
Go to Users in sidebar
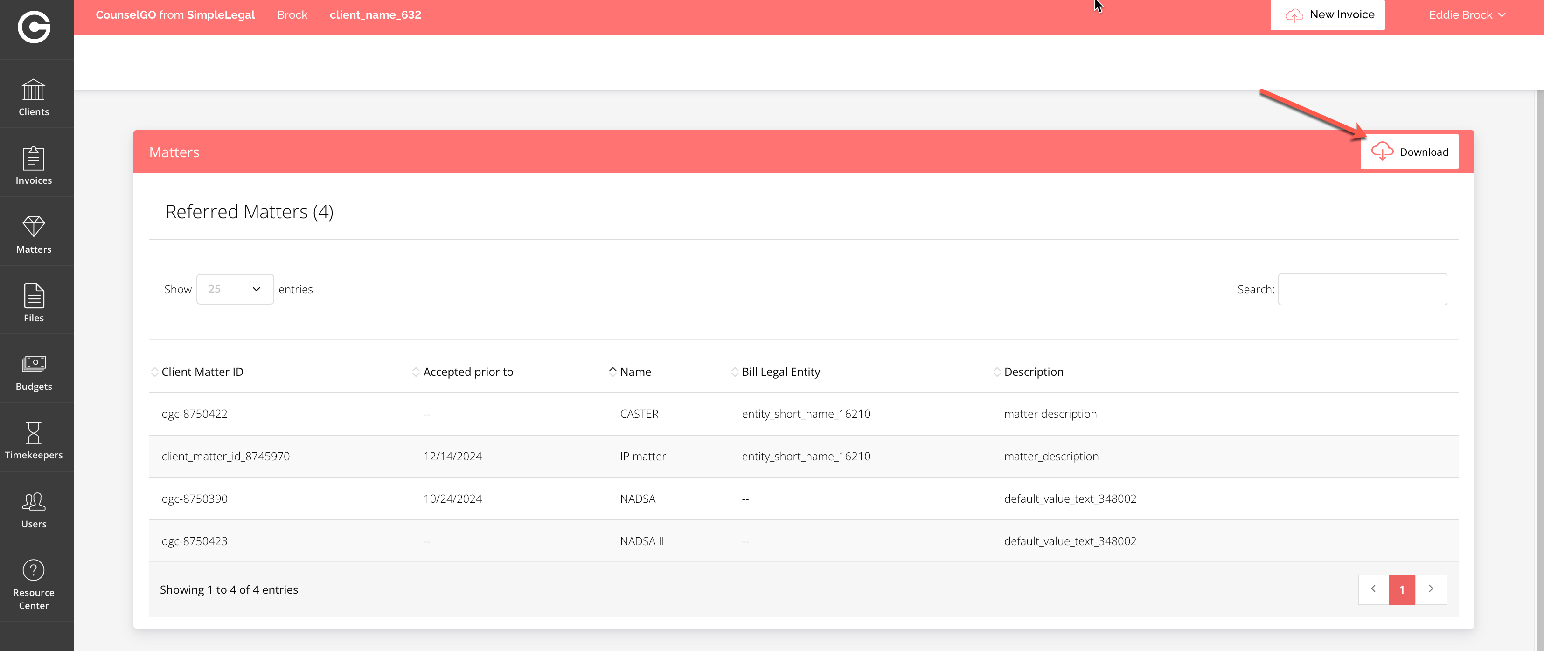pyautogui.click(x=34, y=509)
